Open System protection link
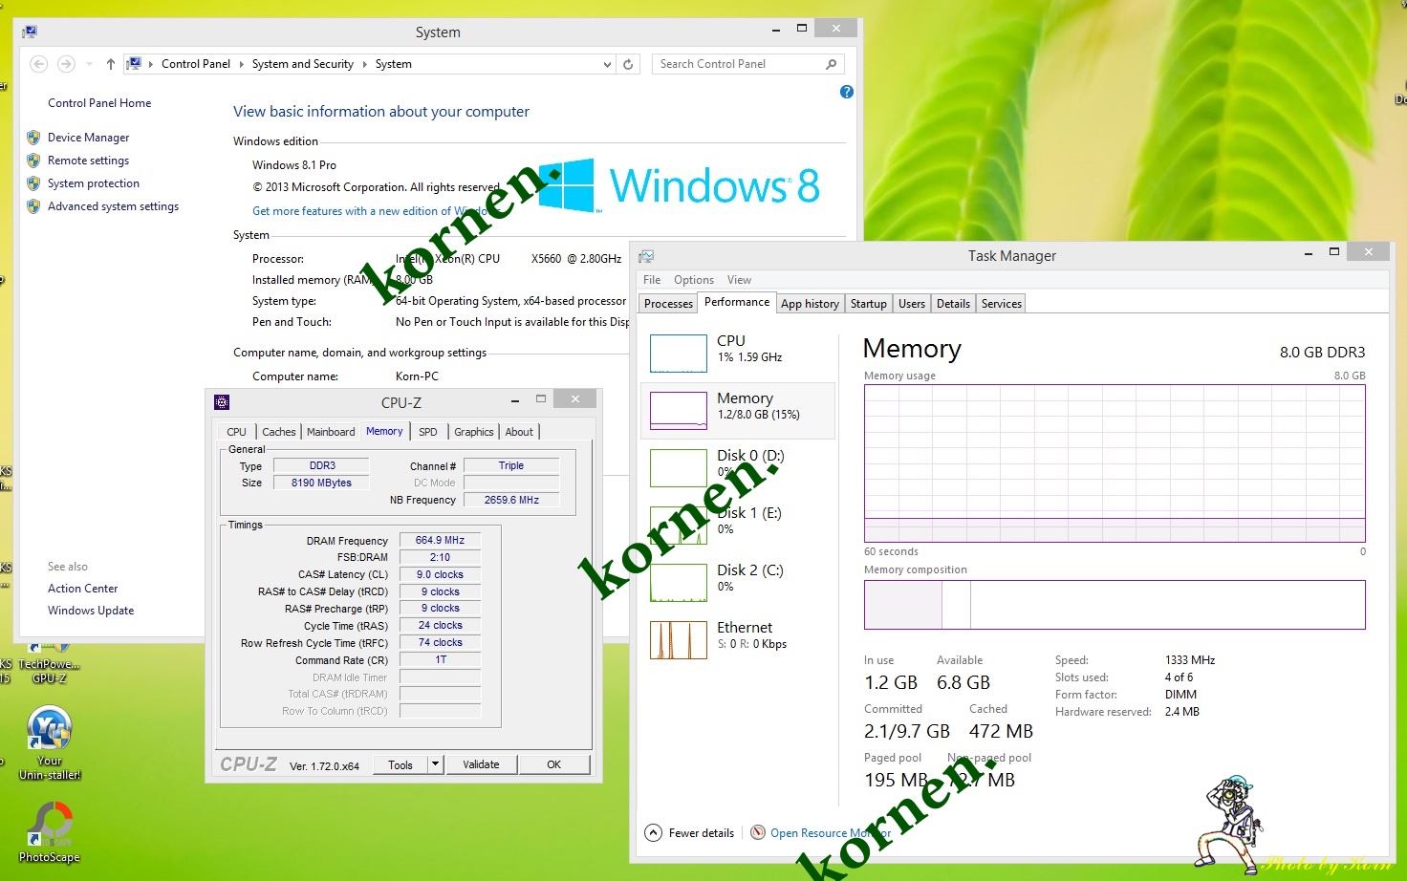 pos(94,183)
